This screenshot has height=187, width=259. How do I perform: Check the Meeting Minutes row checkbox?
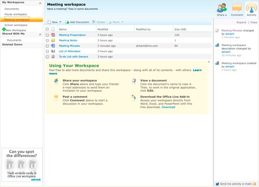47,46
